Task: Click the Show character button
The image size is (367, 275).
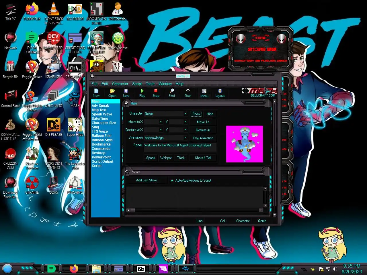Action: (x=196, y=114)
